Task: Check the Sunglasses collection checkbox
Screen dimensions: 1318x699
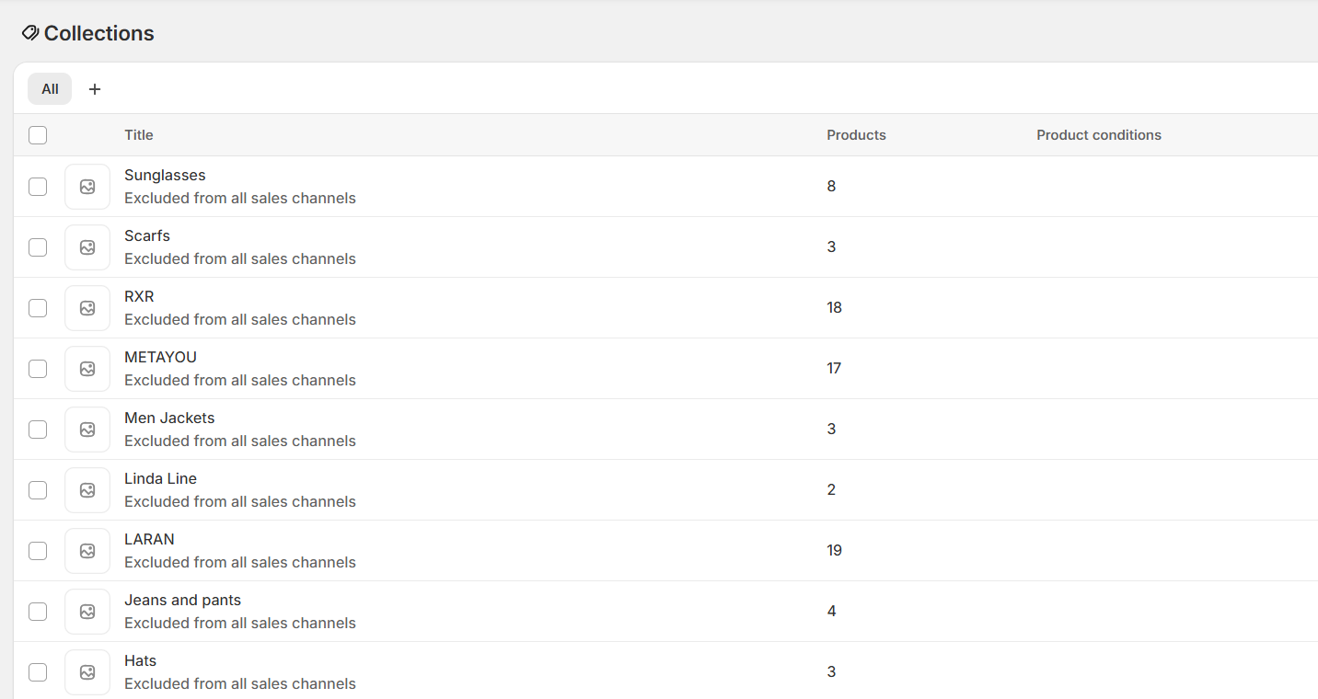Action: 38,187
